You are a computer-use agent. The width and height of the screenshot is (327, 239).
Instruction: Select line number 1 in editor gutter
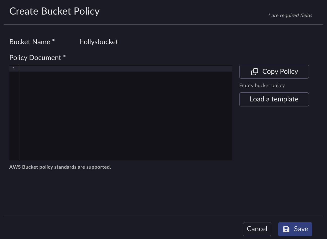(x=14, y=69)
